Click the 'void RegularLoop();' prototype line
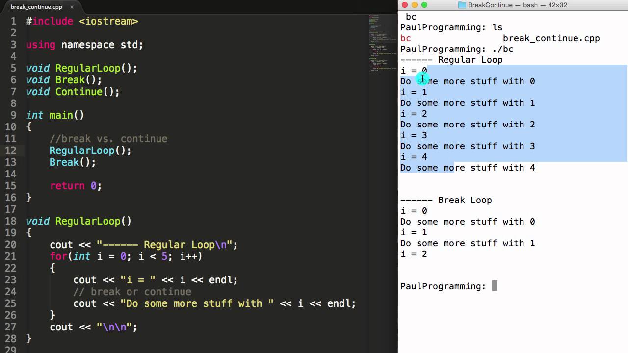The image size is (628, 353). pyautogui.click(x=81, y=68)
